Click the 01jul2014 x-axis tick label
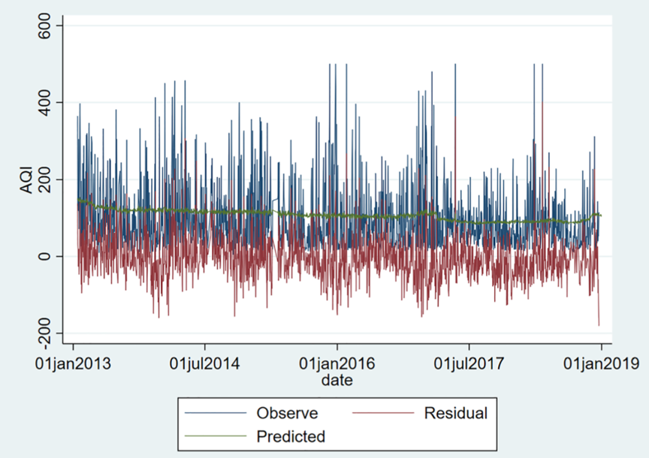Screen dimensions: 649x458 (x=204, y=365)
